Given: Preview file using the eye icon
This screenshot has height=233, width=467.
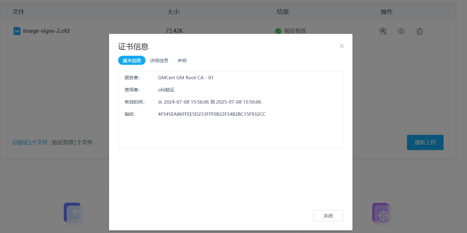Looking at the screenshot, I should coord(401,31).
